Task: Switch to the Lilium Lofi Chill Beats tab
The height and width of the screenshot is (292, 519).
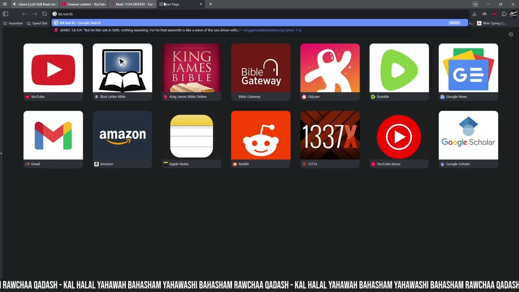Action: tap(35, 4)
